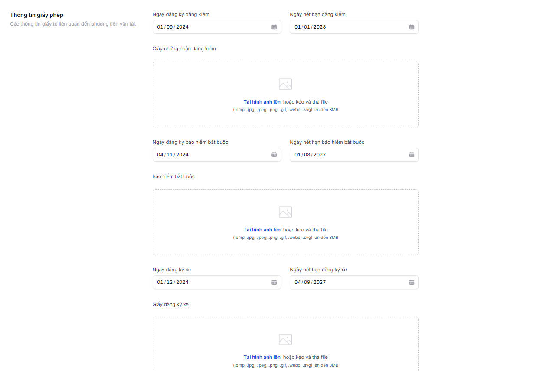
Task: Open calendar for Ngày đăng ký bảo hiểm bắt buộc
Action: pos(274,155)
